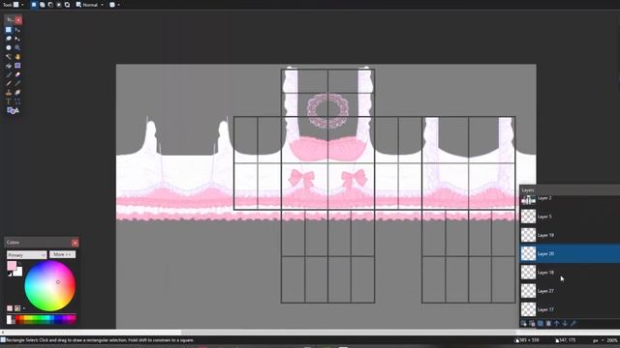Screen dimensions: 620x348
Task: Close the Tools toolbox window
Action: coord(18,19)
